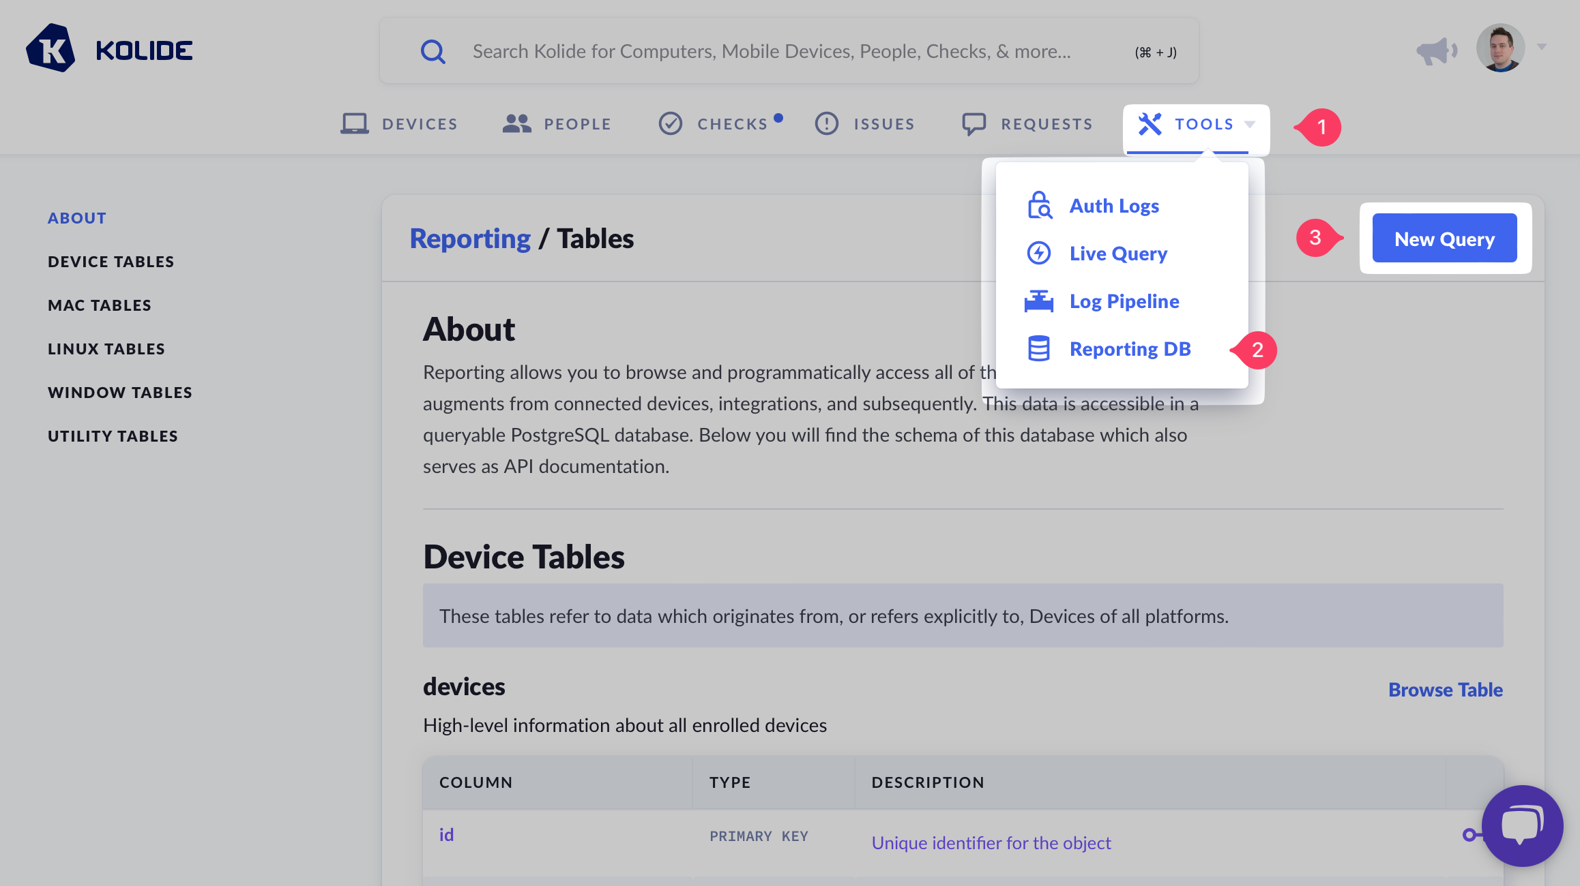Focus the Search Kolide input field
Viewport: 1580px width, 886px height.
tap(771, 52)
